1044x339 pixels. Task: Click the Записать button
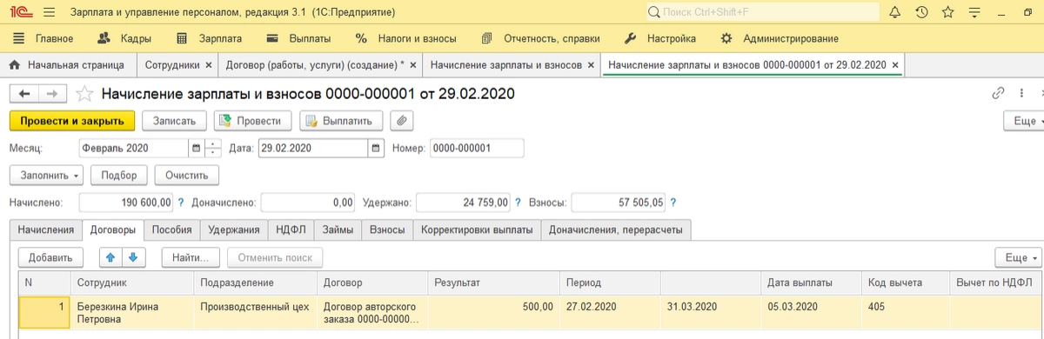(x=174, y=121)
